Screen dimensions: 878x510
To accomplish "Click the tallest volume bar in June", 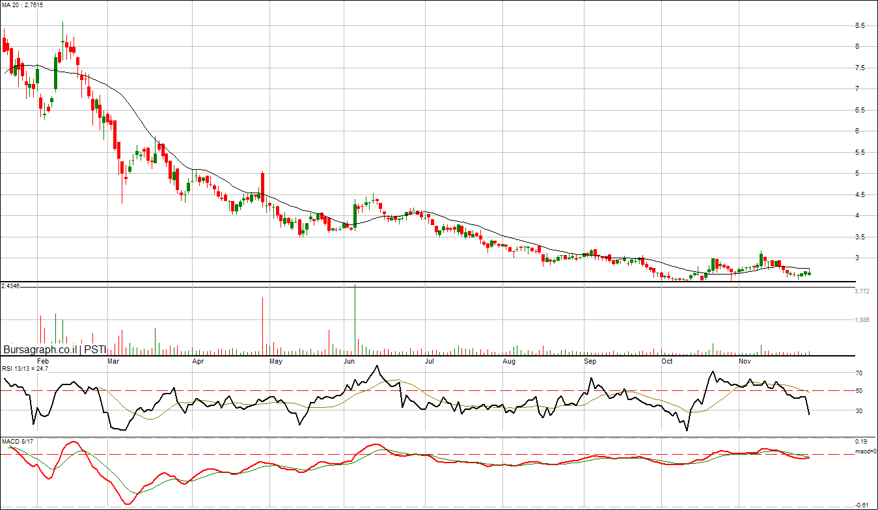I will click(x=355, y=320).
